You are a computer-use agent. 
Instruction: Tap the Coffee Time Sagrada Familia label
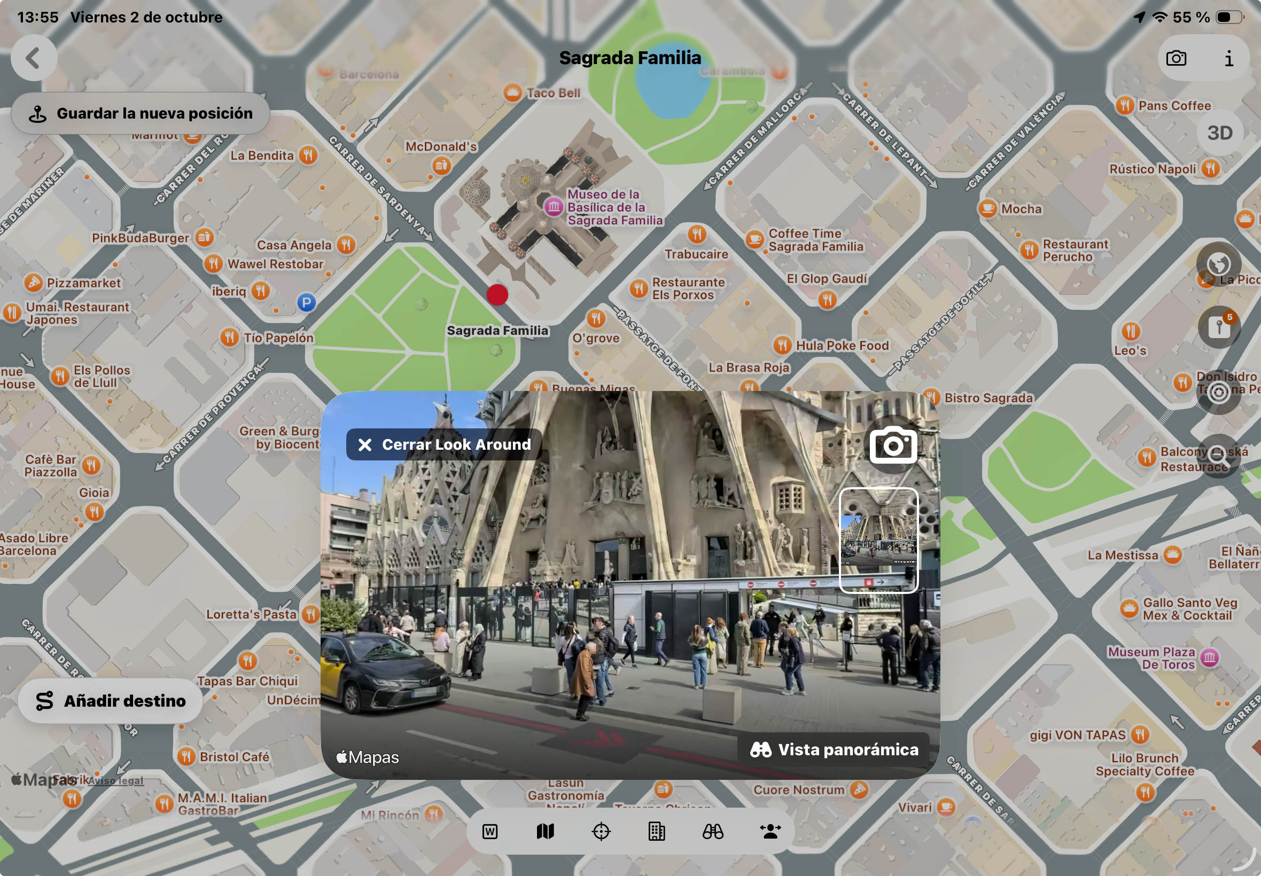click(x=816, y=240)
